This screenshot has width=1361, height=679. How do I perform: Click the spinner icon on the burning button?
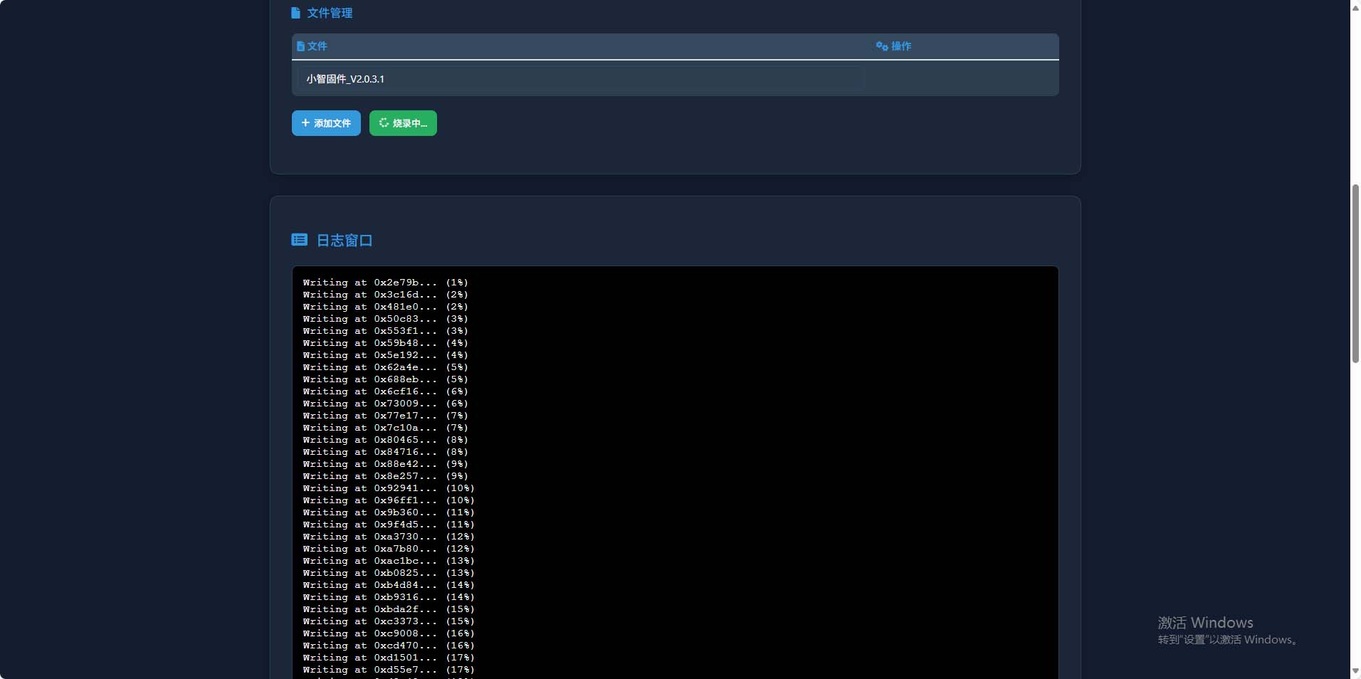pyautogui.click(x=384, y=123)
